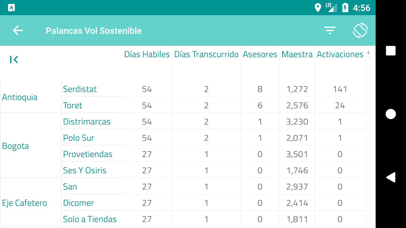Select the Asesores column header
The image size is (406, 228).
260,54
